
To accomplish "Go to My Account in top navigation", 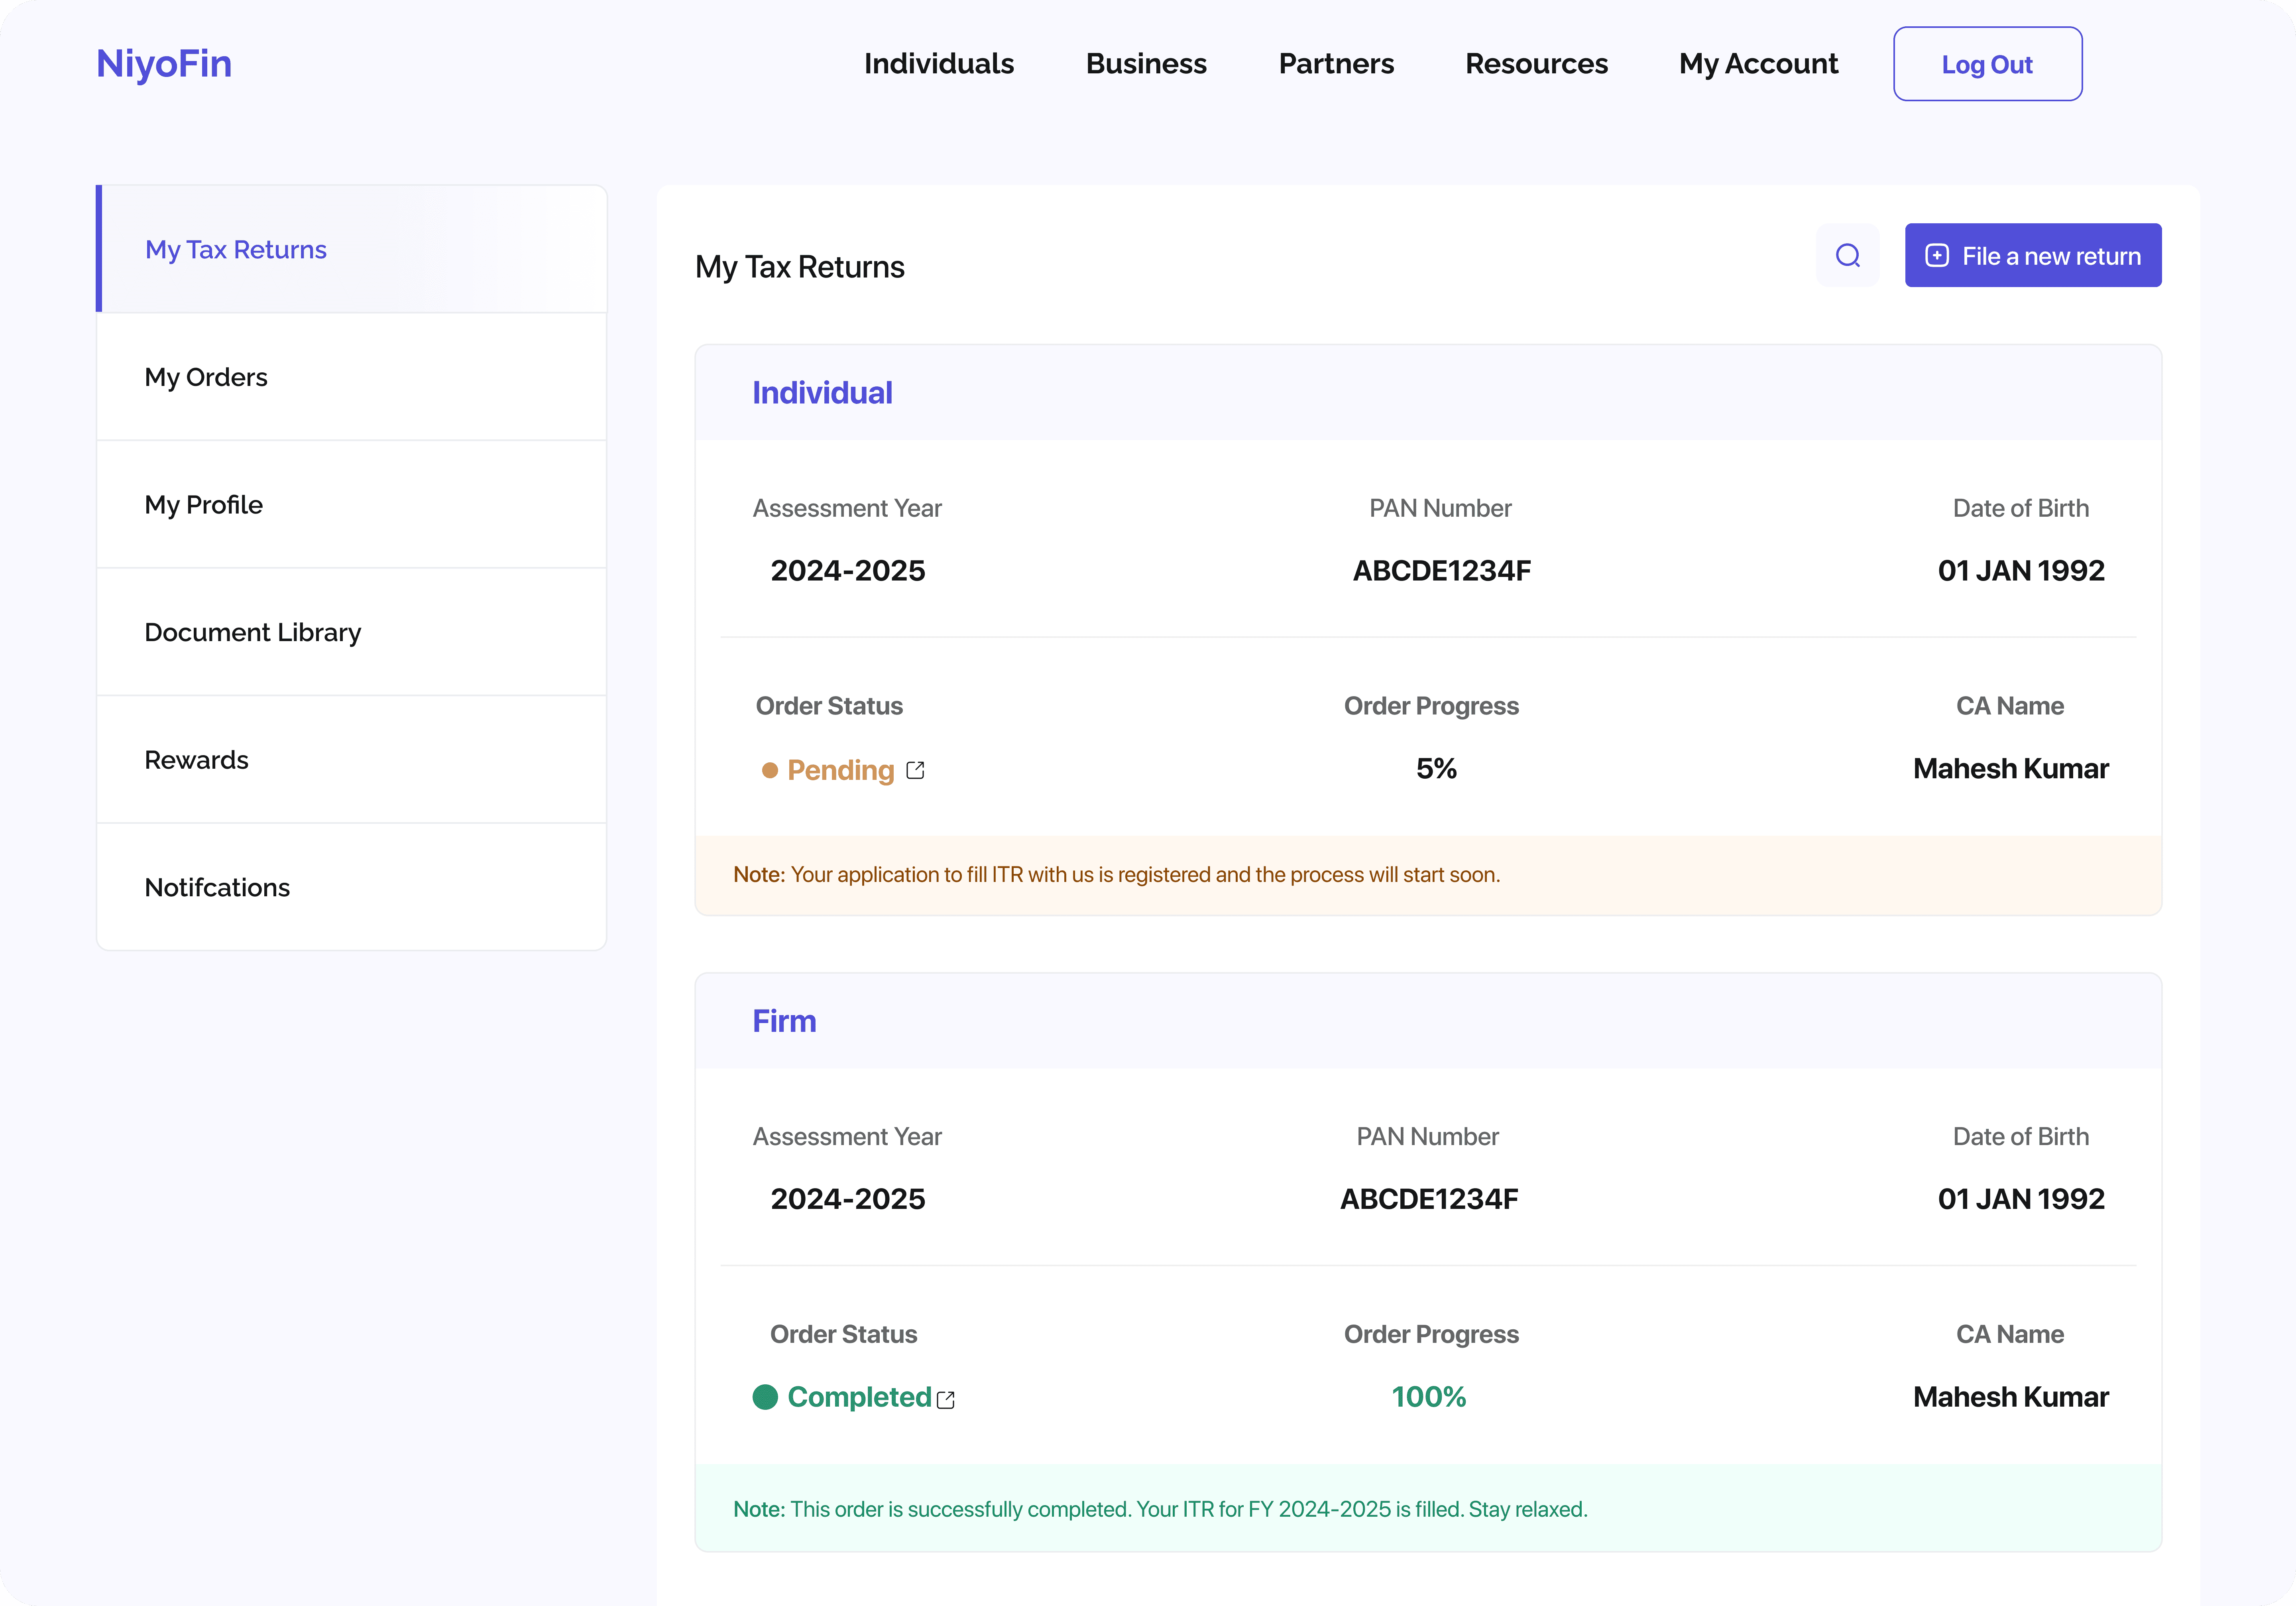I will point(1758,64).
